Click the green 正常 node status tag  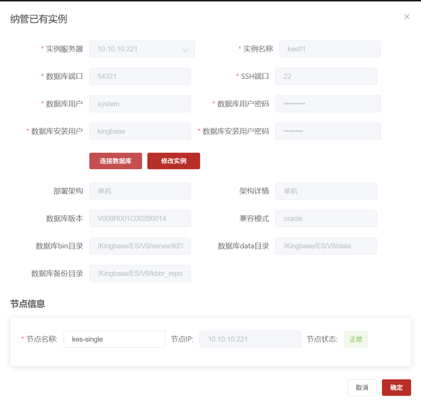356,339
